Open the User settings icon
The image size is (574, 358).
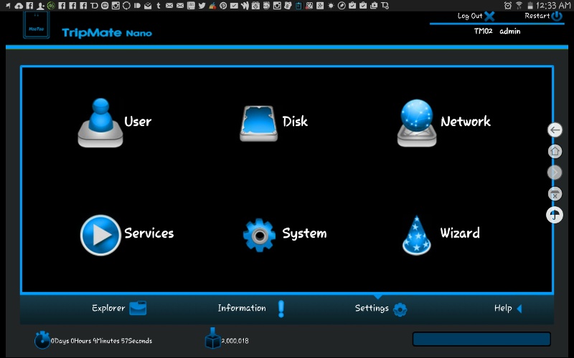pos(100,122)
